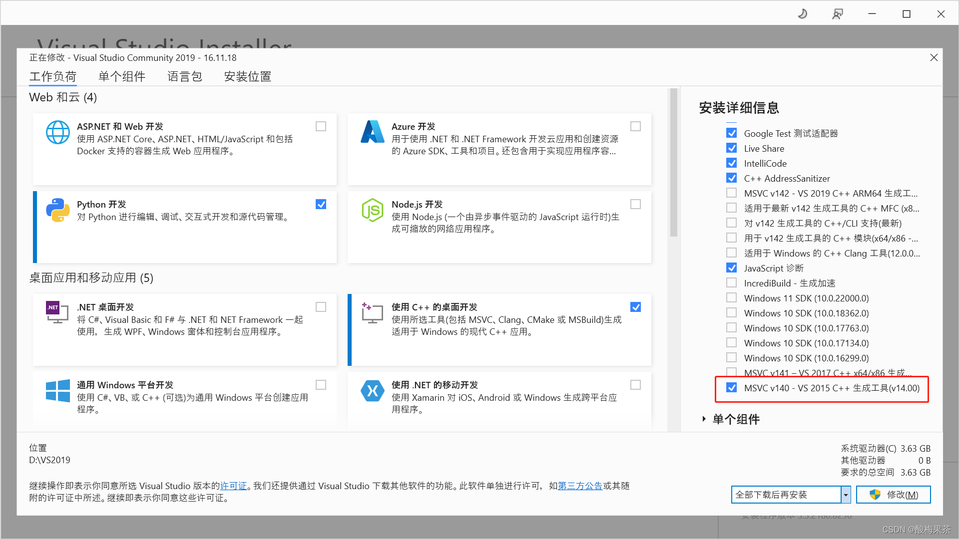This screenshot has height=539, width=959.
Task: Click the Azure development logo icon
Action: coord(372,132)
